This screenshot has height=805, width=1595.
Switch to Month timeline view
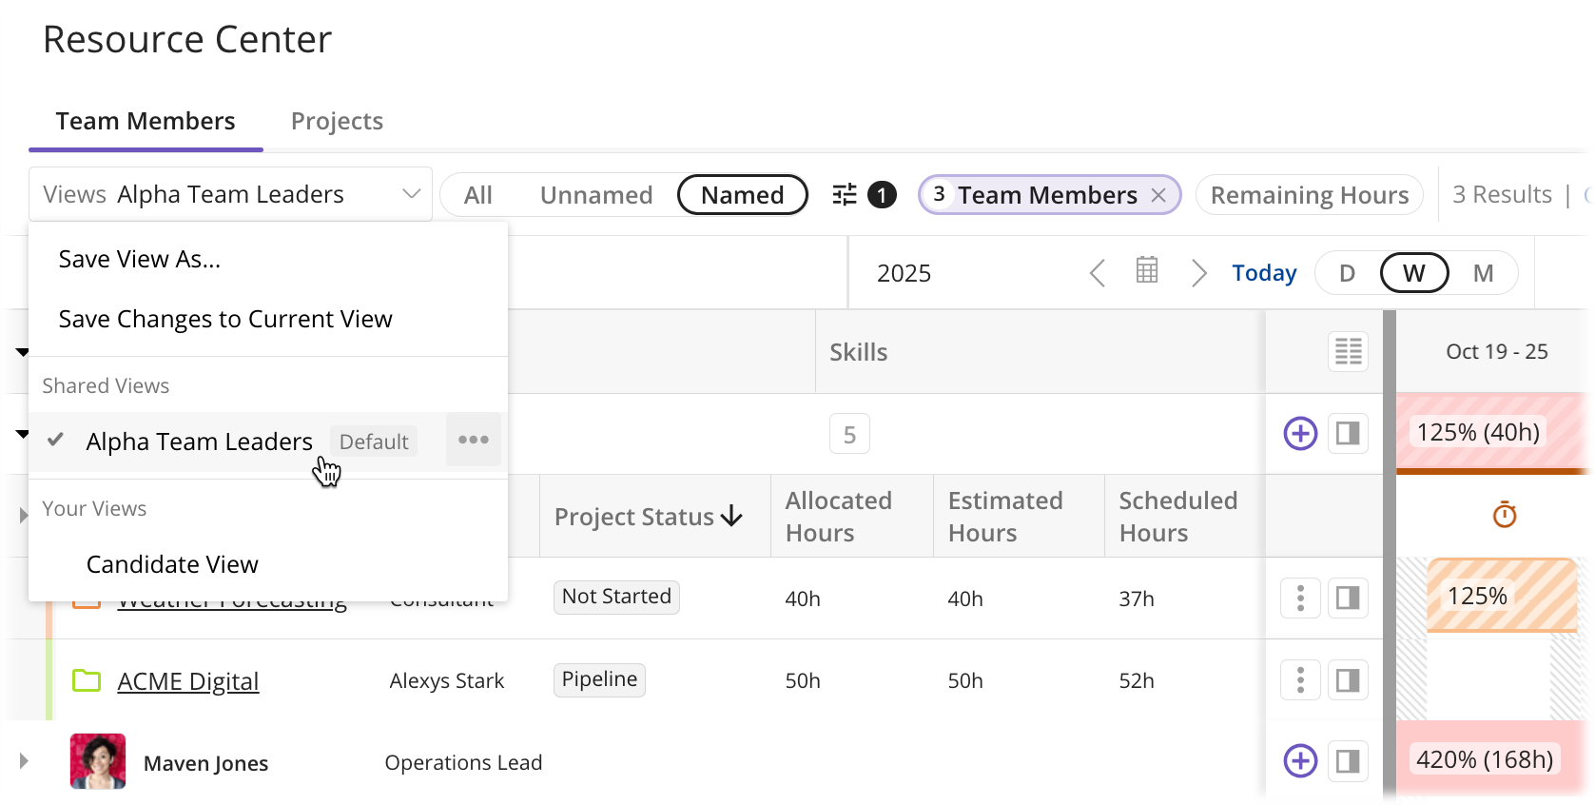point(1483,274)
